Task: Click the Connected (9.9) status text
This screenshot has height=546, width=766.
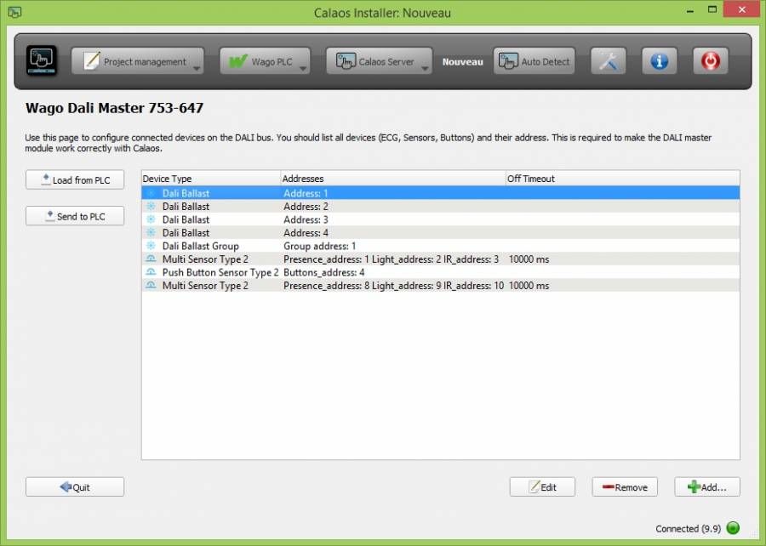Action: (x=688, y=528)
